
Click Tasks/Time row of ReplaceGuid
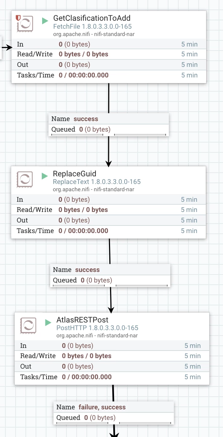[109, 231]
